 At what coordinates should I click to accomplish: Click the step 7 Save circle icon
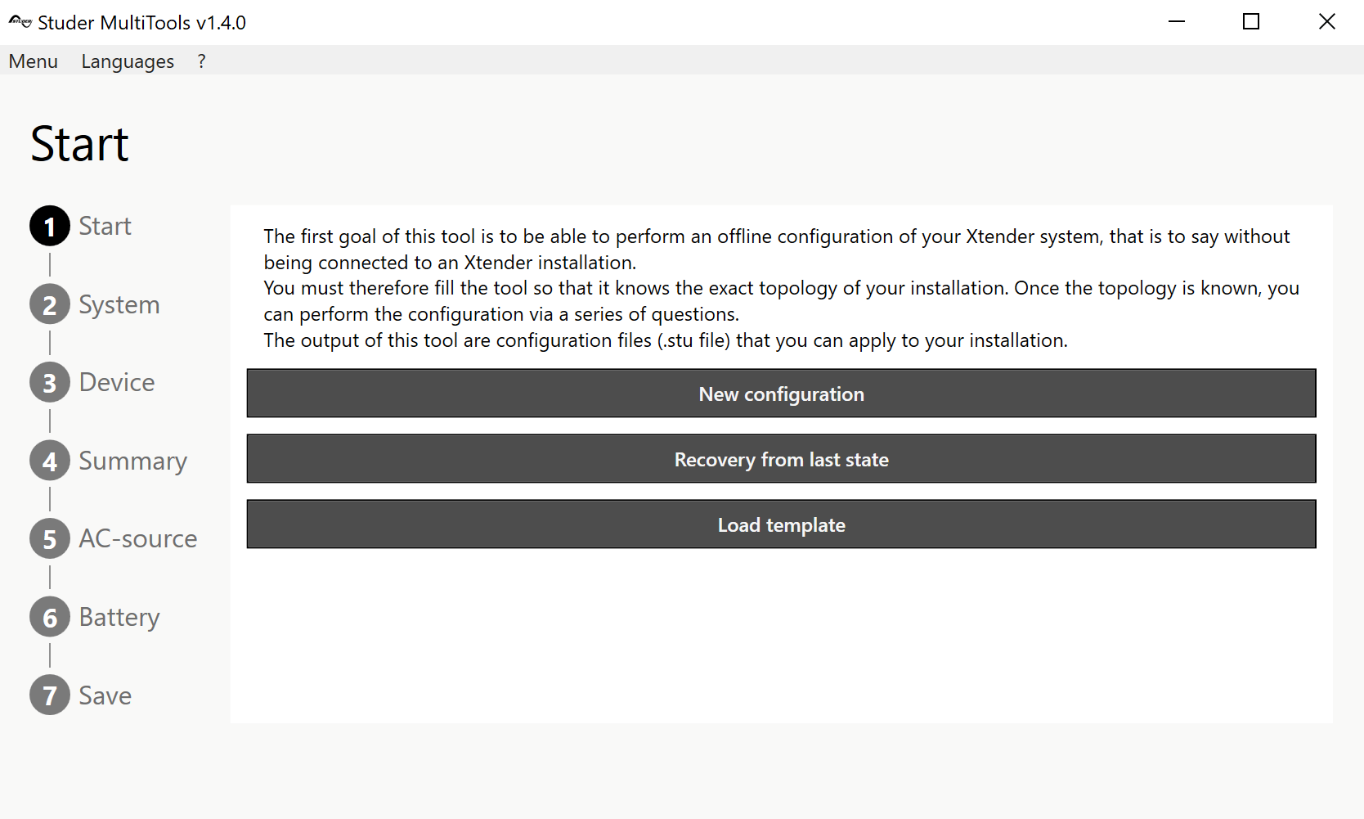pyautogui.click(x=50, y=695)
